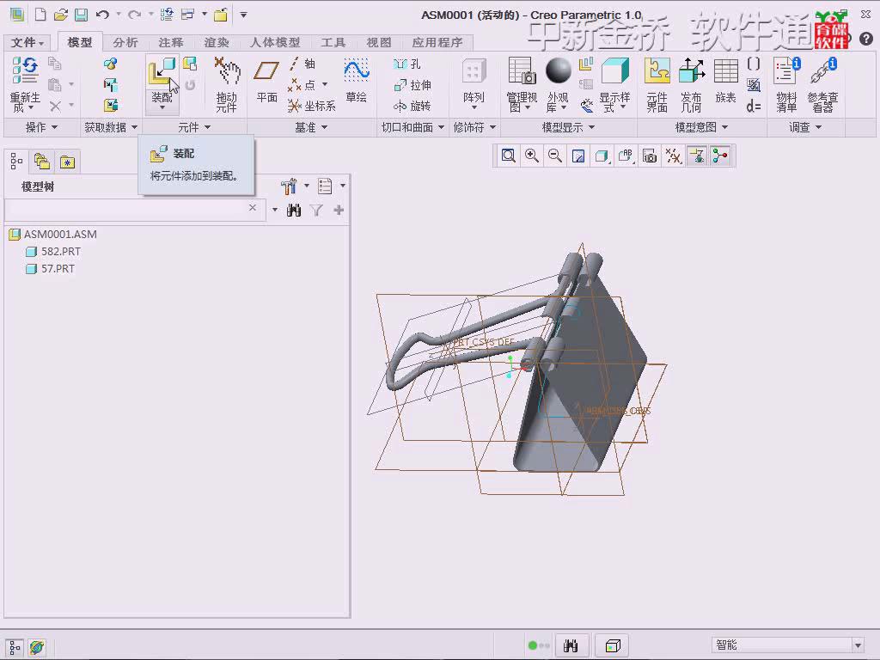The height and width of the screenshot is (660, 880).
Task: Toggle model tree display in status bar
Action: coord(15,647)
